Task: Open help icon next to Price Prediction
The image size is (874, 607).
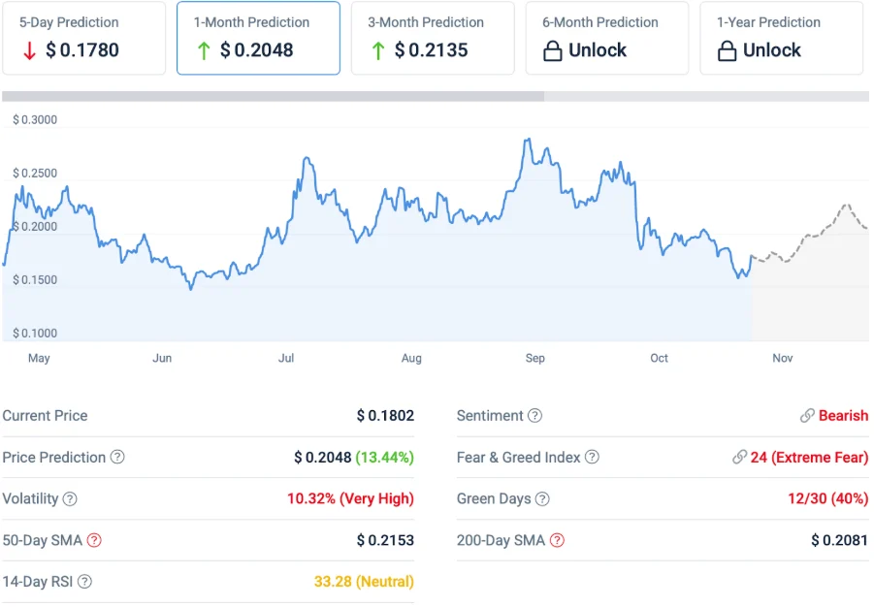Action: pos(117,457)
